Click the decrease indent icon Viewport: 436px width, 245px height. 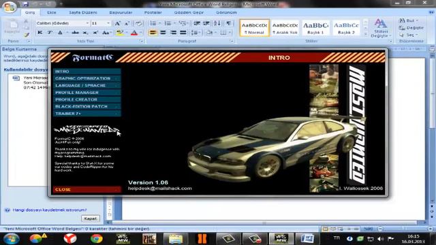point(197,23)
